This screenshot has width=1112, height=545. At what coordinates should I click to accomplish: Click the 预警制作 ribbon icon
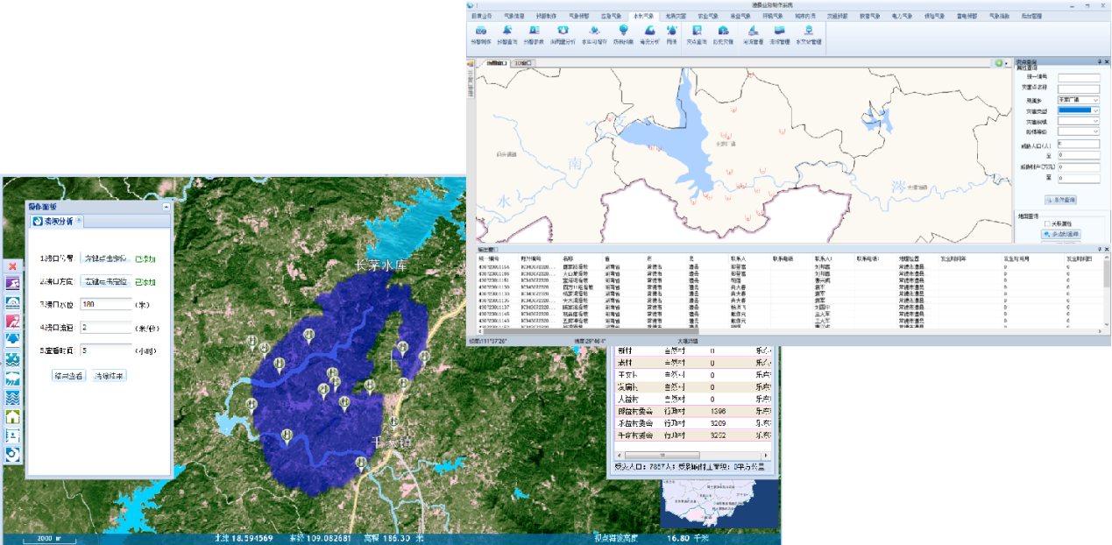pyautogui.click(x=481, y=33)
